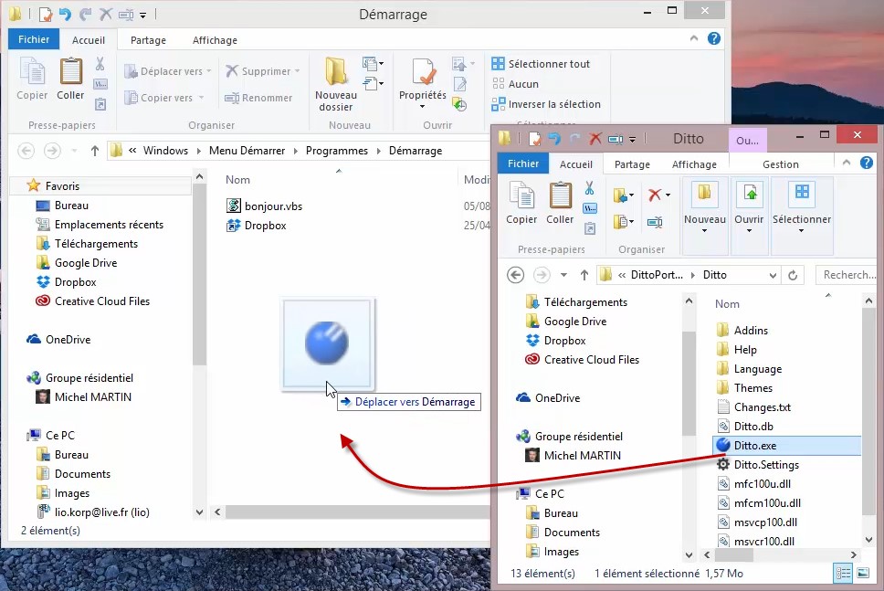This screenshot has height=591, width=884.
Task: Open the Supprimer dropdown arrow
Action: (x=298, y=71)
